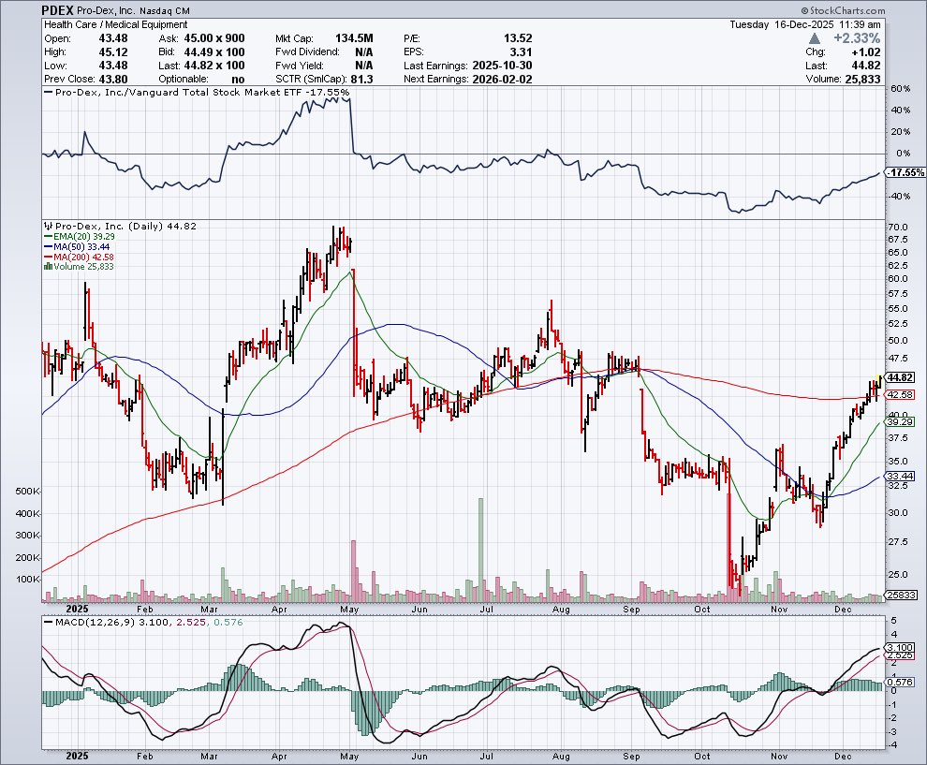Click the -17.55% axis marker tag

point(906,172)
